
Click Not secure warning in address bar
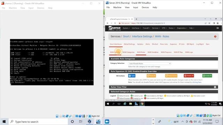point(124,23)
